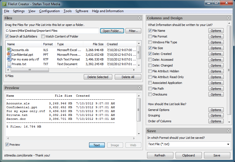Image resolution: width=235 pixels, height=162 pixels.
Task: Open the Settings menu
Action: pyautogui.click(x=19, y=11)
